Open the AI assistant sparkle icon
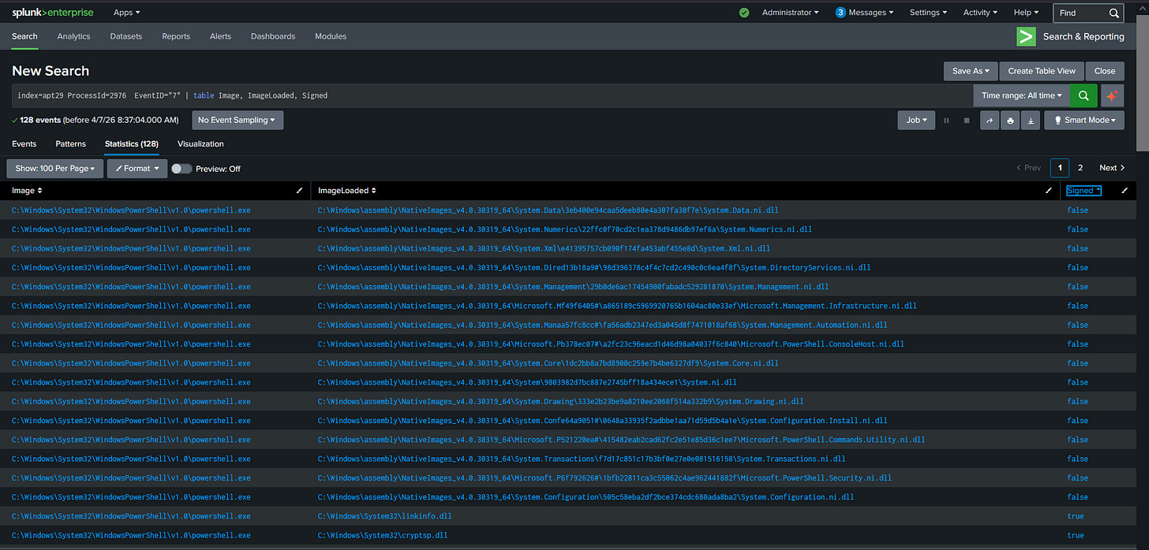 (x=1112, y=95)
